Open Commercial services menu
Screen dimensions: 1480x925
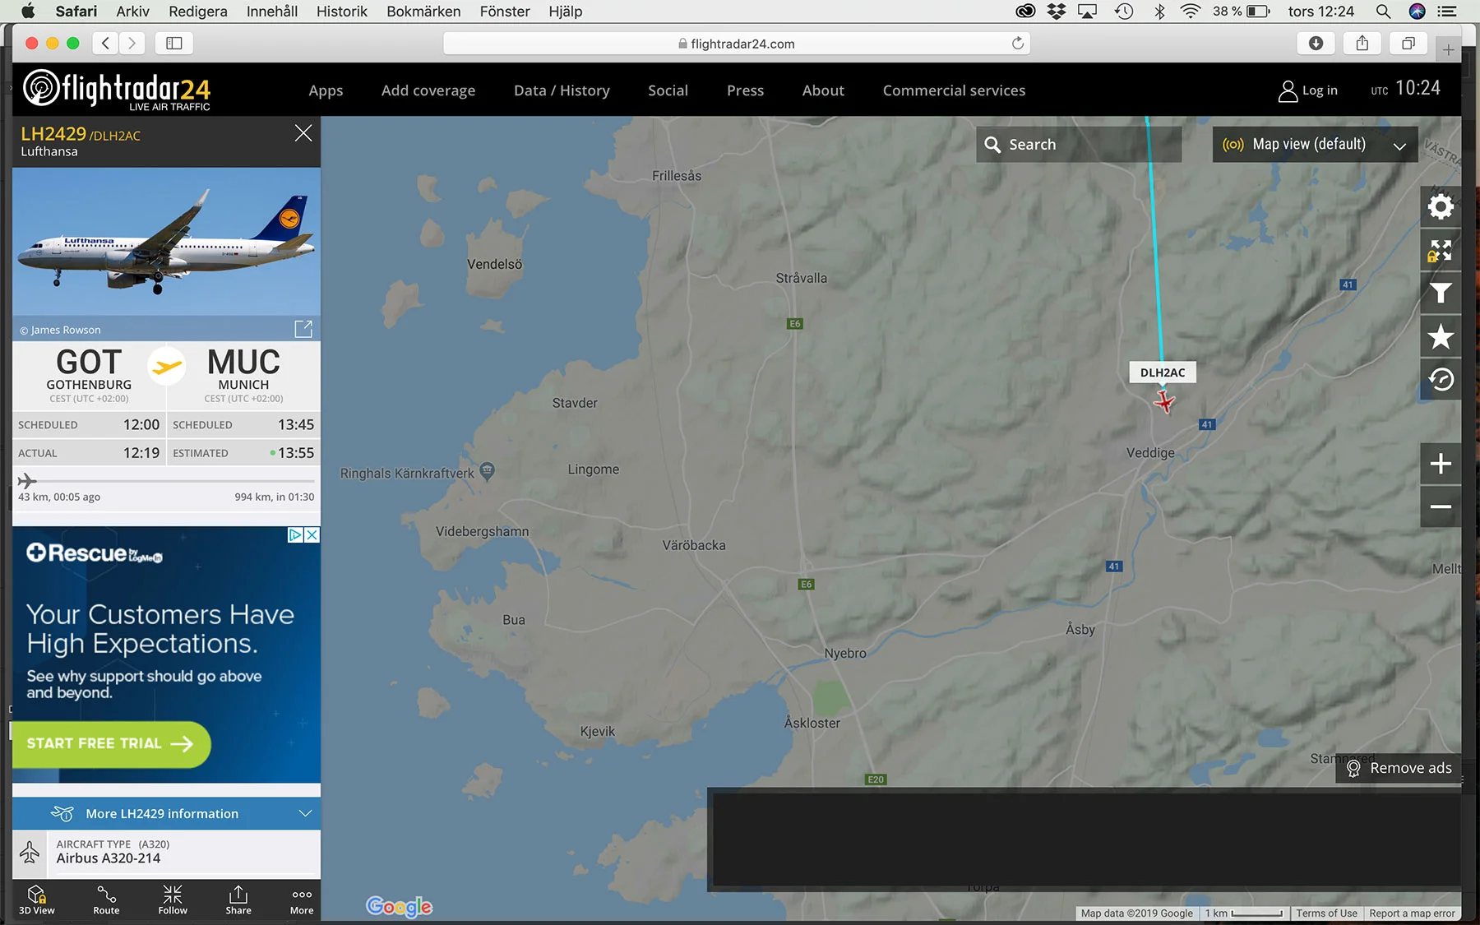click(x=954, y=90)
